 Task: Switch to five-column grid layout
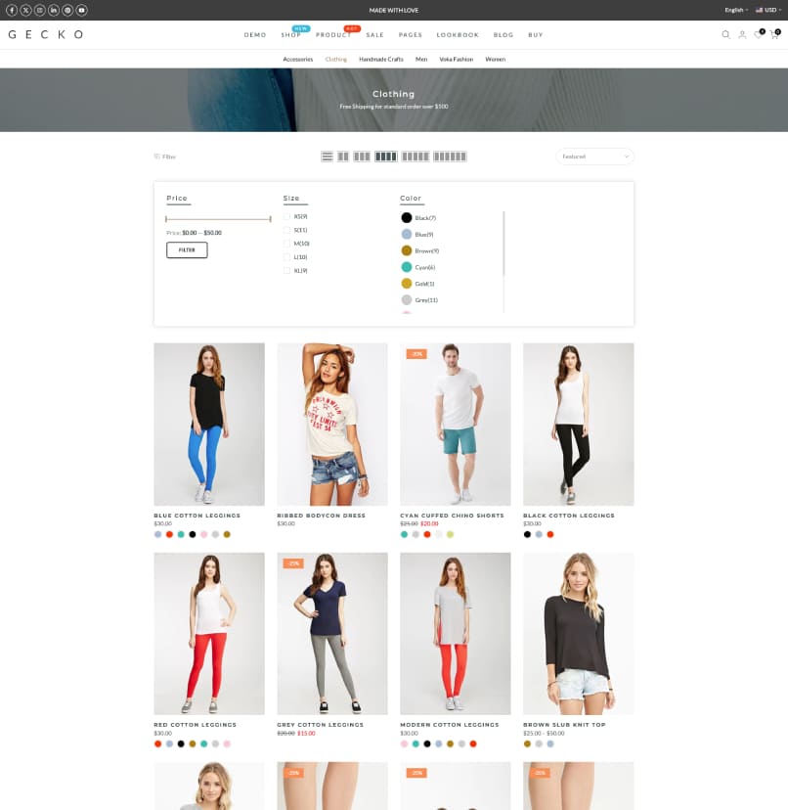416,157
